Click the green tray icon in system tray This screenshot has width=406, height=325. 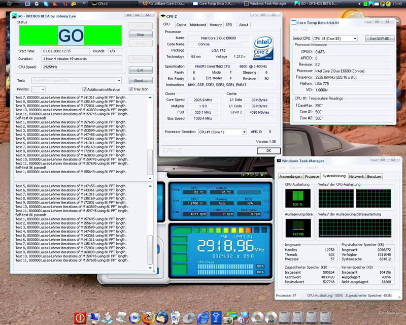[x=365, y=4]
